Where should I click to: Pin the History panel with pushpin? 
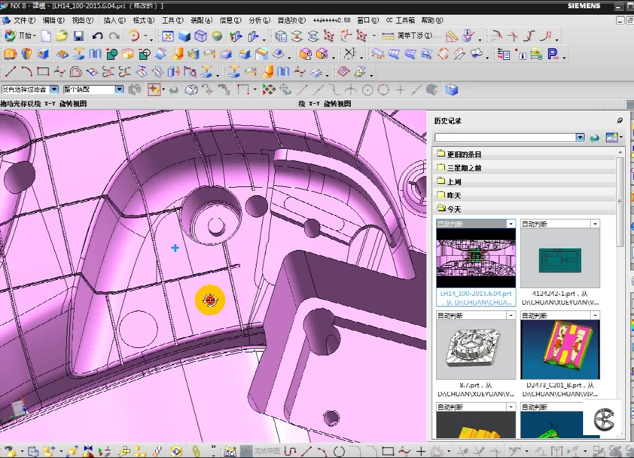tap(620, 120)
